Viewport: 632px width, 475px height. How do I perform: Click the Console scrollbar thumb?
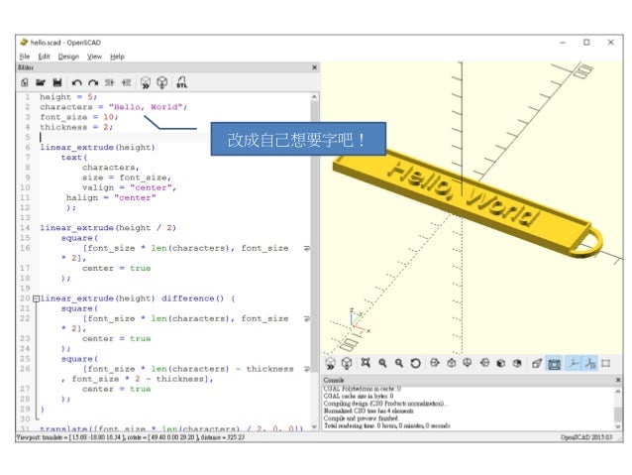618,414
